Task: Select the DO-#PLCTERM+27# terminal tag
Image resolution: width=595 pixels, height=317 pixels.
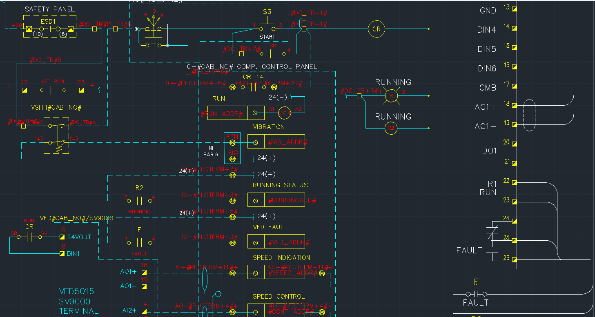Action: (x=272, y=83)
